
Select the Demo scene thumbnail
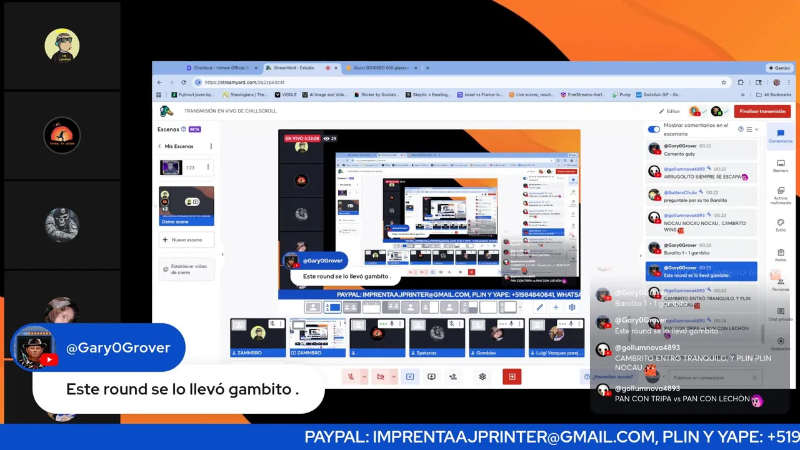(x=186, y=206)
